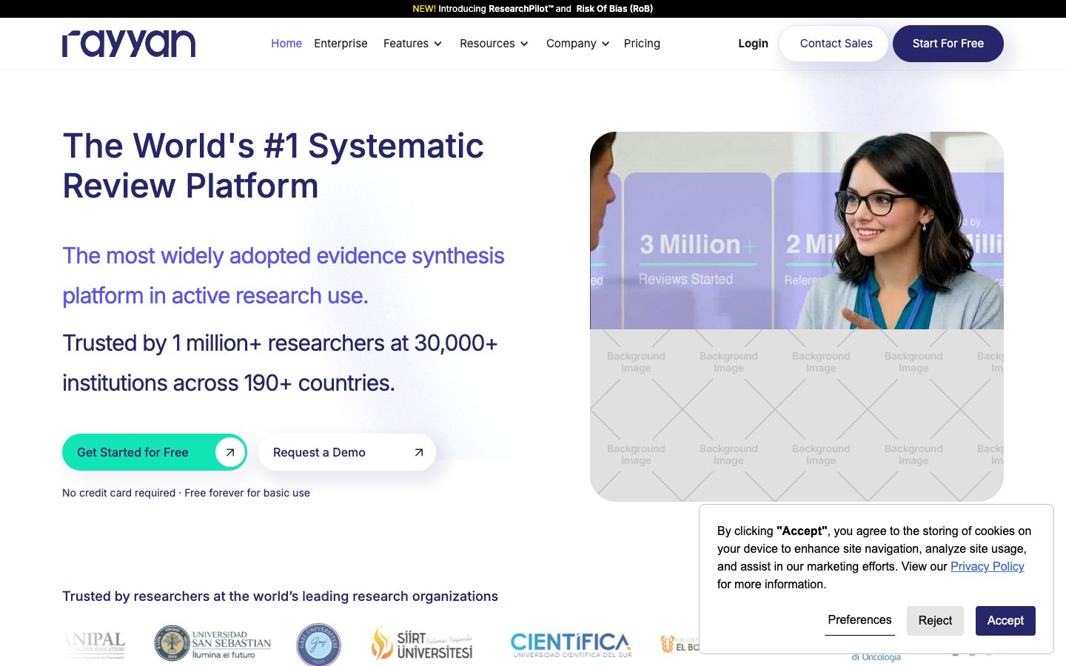This screenshot has height=666, width=1066.
Task: Click Get Started for Free
Action: coord(155,452)
